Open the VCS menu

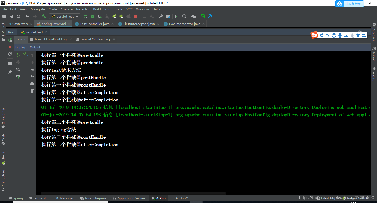tap(129, 9)
